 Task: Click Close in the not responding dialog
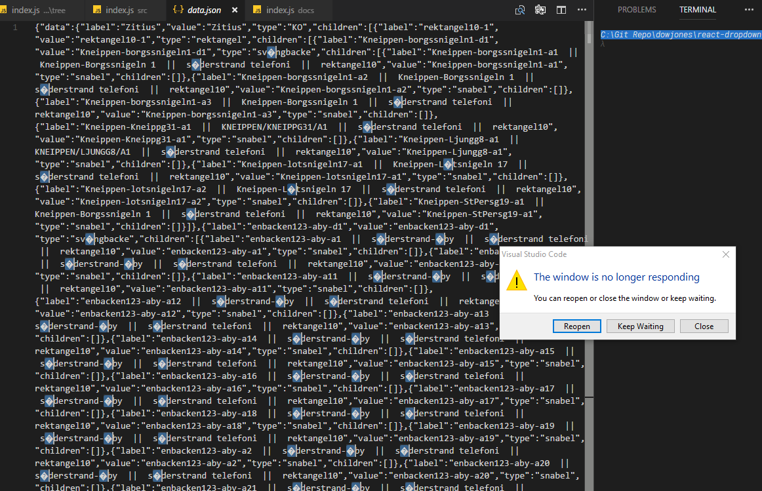coord(704,326)
